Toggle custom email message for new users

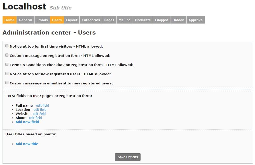click(7, 83)
